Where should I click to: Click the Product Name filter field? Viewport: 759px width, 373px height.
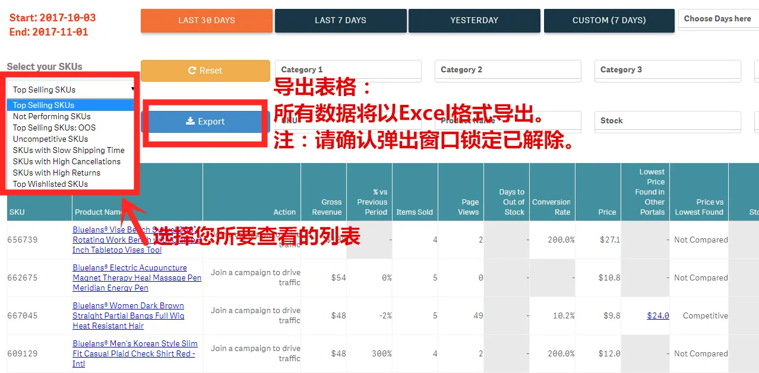[x=508, y=121]
